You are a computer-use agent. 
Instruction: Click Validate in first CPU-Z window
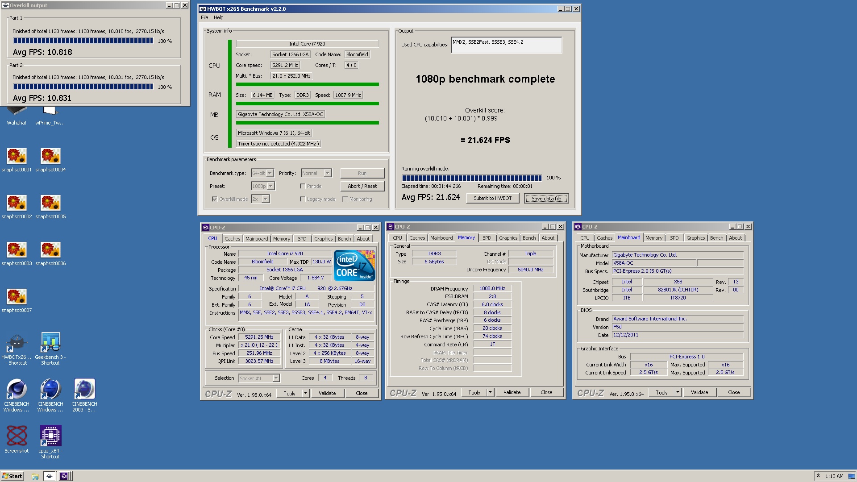(x=327, y=393)
